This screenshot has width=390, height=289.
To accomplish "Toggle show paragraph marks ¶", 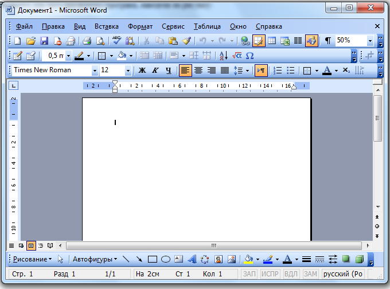I will pyautogui.click(x=328, y=41).
